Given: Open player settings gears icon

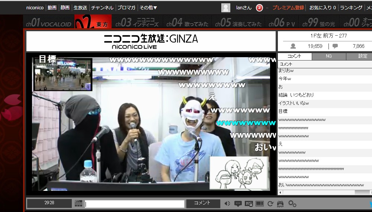Looking at the screenshot, I should coord(292,203).
